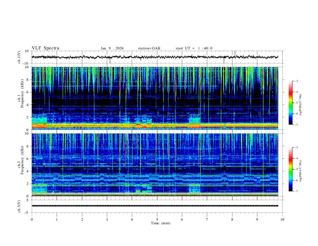Click the ch.2 colorbar log(PSD) label
This screenshot has height=246, width=318.
pyautogui.click(x=301, y=171)
